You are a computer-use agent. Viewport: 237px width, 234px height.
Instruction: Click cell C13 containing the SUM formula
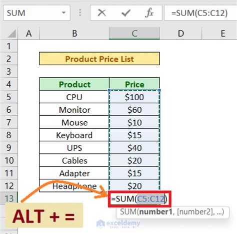click(139, 199)
